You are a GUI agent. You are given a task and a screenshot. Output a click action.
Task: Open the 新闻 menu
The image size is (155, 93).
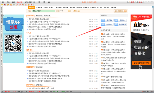pos(13,2)
